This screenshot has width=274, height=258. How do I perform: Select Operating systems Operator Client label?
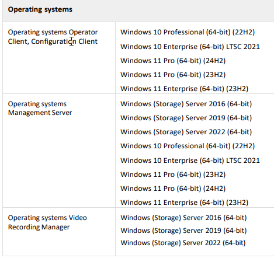coord(53,37)
